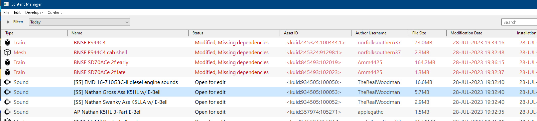The image size is (537, 121).
Task: Sort by the Status column header
Action: [198, 33]
